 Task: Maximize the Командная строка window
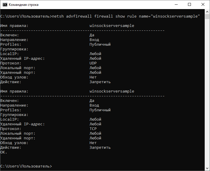(x=189, y=5)
